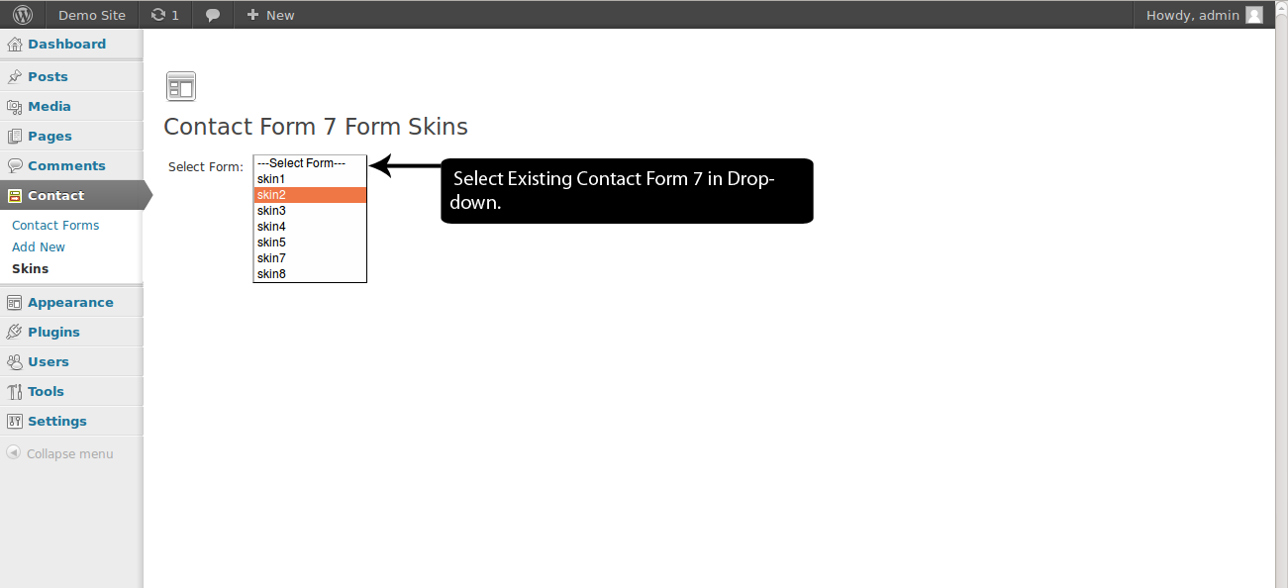Click the Media icon in sidebar
This screenshot has height=588, width=1288.
(14, 106)
